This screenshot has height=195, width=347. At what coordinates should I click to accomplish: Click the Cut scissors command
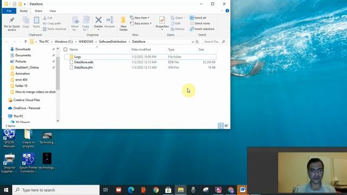point(48,18)
